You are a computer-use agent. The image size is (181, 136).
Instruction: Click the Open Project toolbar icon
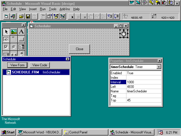21,16
